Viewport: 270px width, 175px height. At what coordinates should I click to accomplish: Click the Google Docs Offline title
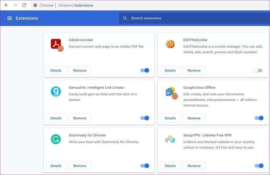(199, 88)
